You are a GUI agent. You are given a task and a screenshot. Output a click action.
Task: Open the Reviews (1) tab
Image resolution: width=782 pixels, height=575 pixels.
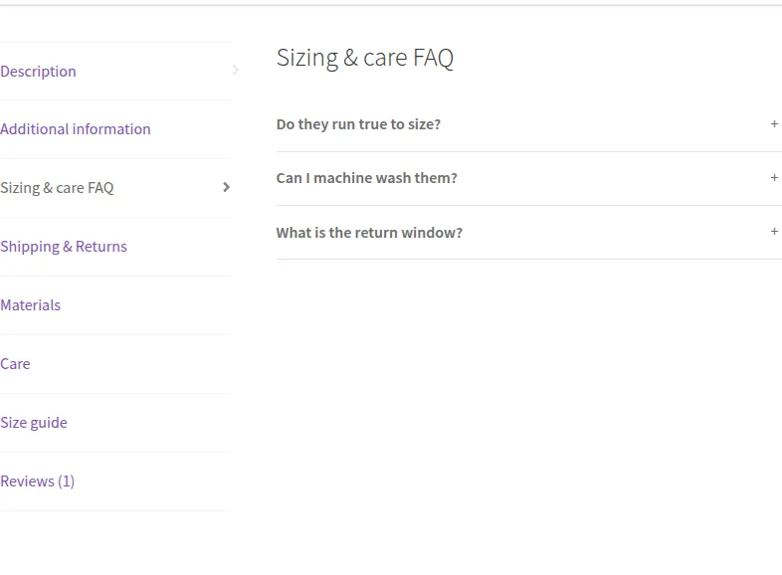pyautogui.click(x=38, y=481)
